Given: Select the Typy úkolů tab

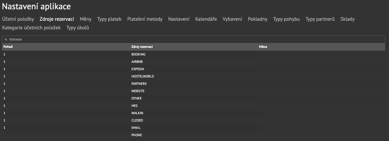Looking at the screenshot, I should pos(78,28).
